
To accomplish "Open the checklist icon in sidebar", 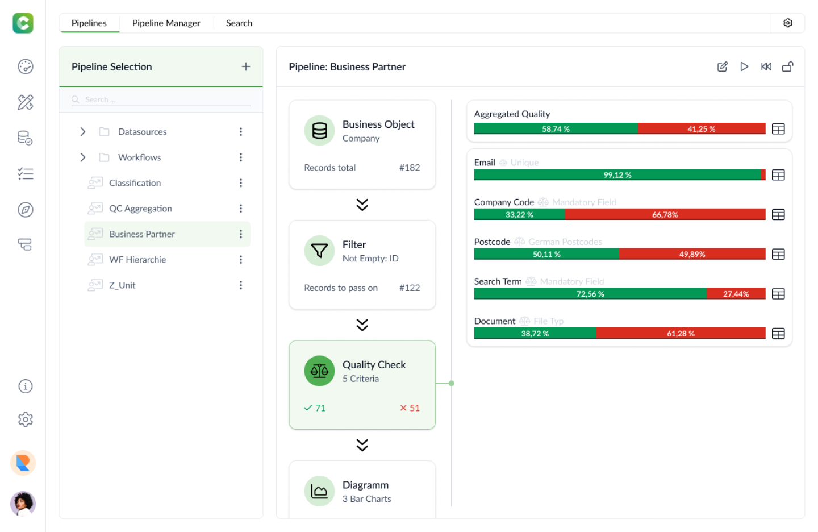I will click(26, 174).
